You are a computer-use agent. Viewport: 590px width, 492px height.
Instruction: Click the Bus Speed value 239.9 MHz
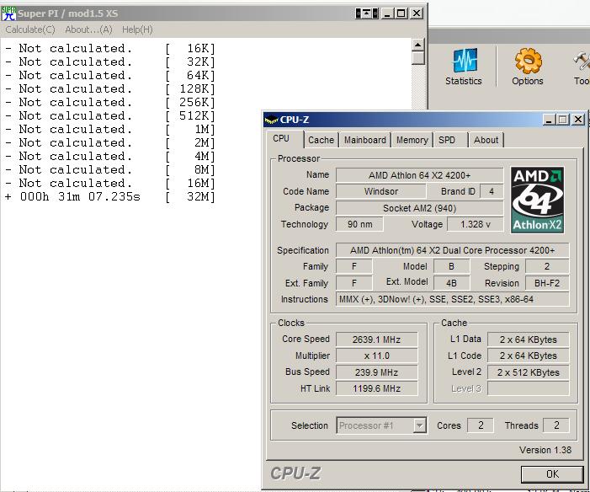pos(377,372)
